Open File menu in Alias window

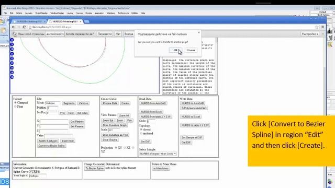pyautogui.click(x=5, y=13)
